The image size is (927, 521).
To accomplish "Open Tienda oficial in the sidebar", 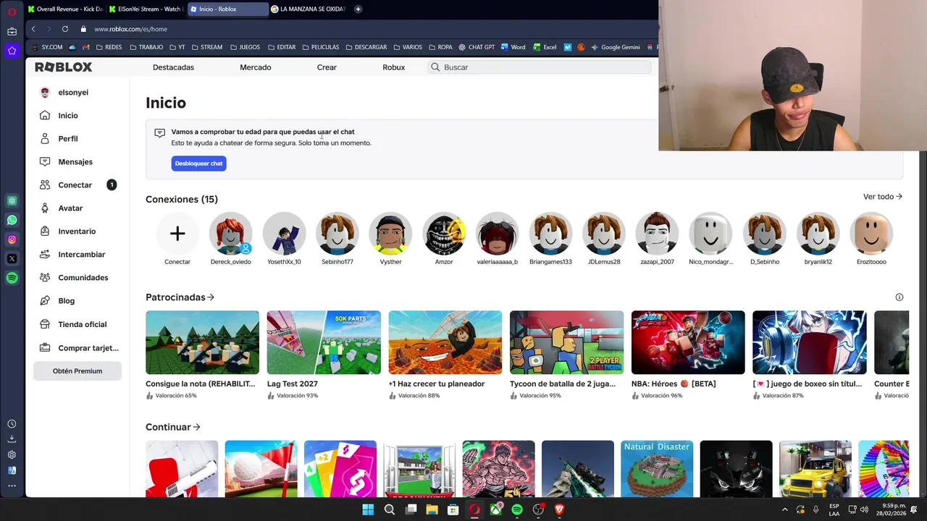I will 83,324.
